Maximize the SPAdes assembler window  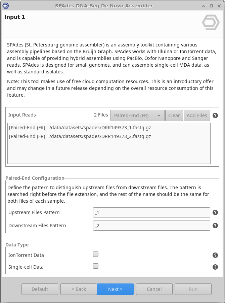click(x=211, y=6)
